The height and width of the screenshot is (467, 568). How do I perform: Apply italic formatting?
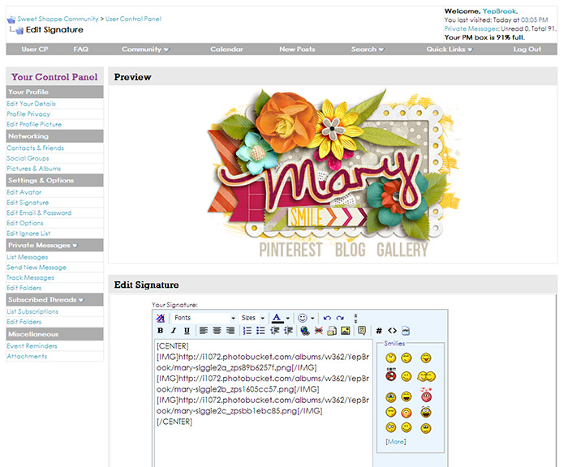[x=174, y=331]
